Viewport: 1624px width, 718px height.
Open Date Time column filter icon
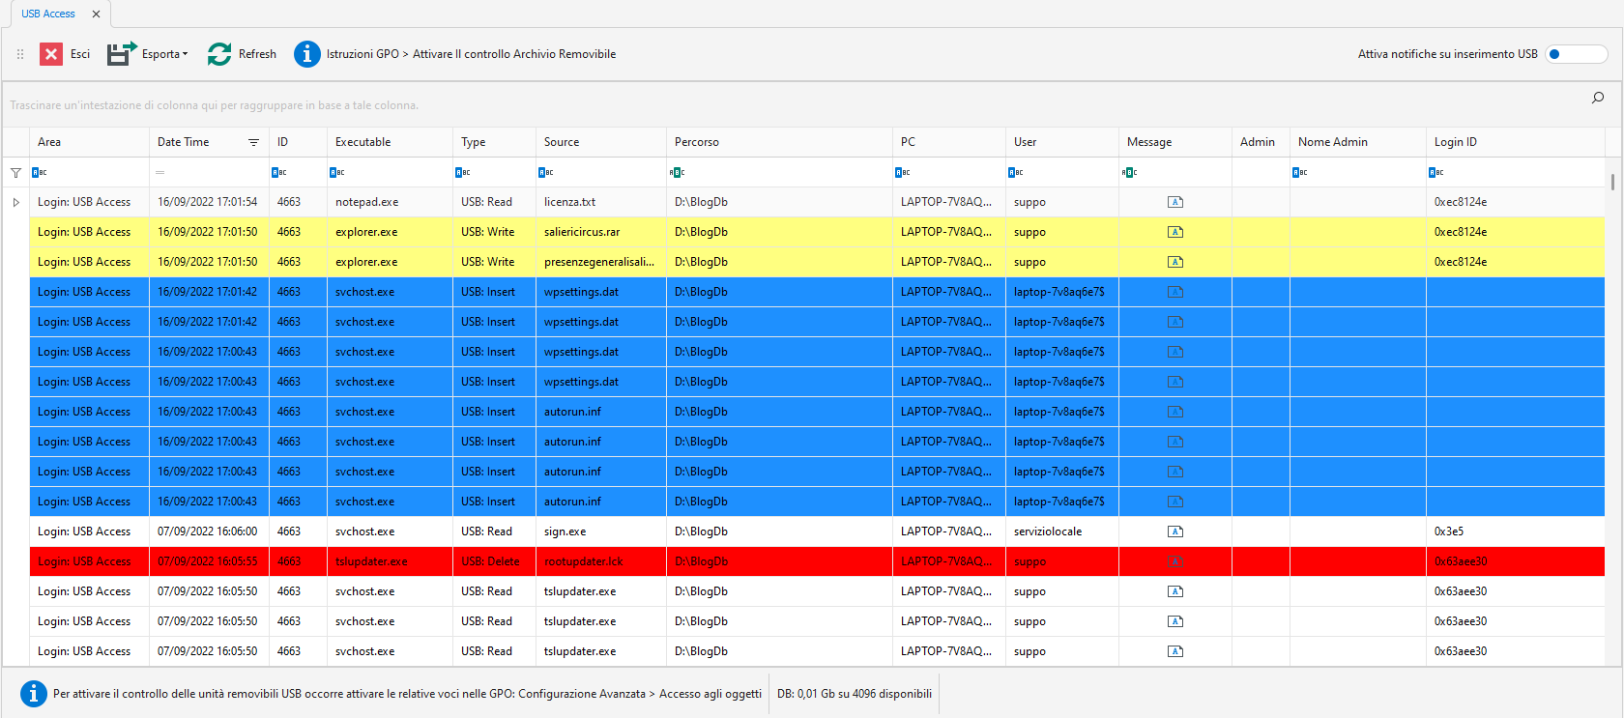pyautogui.click(x=253, y=142)
